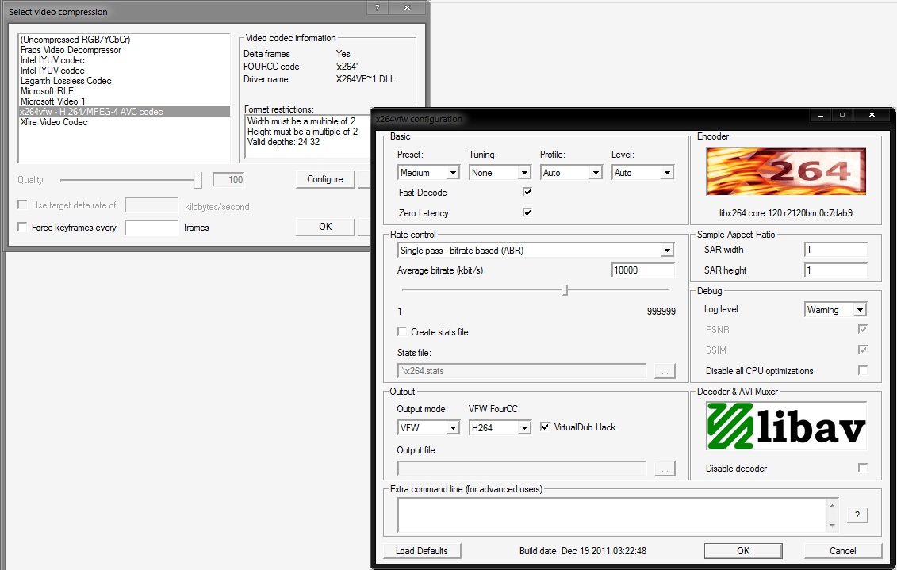Enable Use target data rate checkbox
Screen dimensions: 897x570
click(x=22, y=205)
